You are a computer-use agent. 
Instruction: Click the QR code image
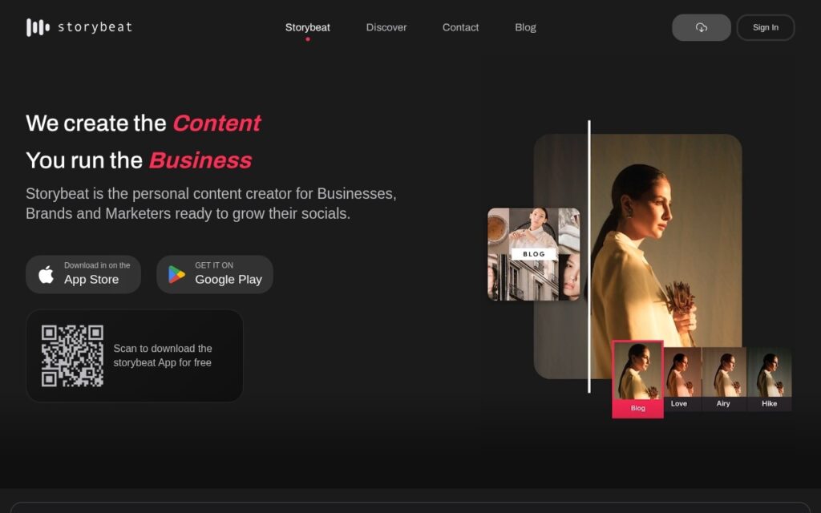pos(72,356)
